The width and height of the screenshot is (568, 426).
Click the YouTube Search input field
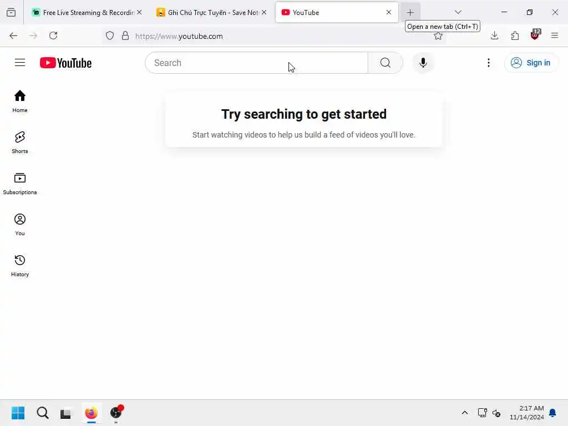click(256, 63)
